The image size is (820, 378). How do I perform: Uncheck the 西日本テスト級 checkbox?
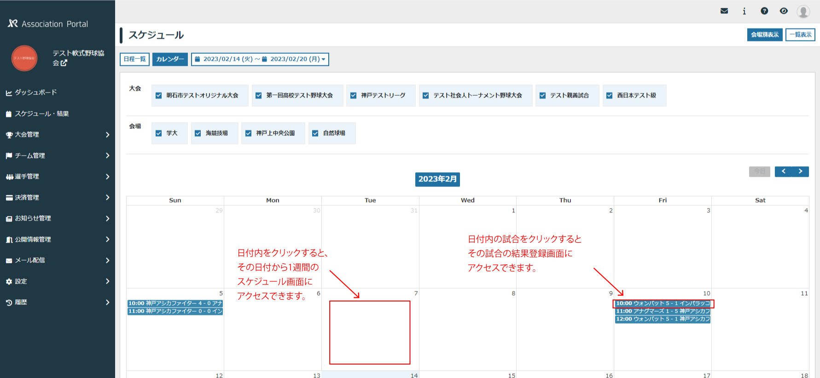[x=610, y=95]
